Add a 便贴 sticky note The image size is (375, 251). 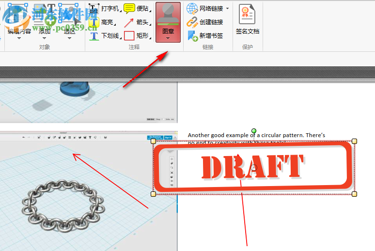point(137,9)
